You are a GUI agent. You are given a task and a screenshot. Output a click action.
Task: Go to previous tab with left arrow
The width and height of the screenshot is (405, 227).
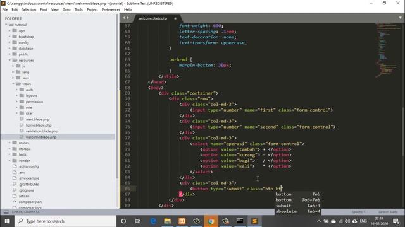coord(124,18)
